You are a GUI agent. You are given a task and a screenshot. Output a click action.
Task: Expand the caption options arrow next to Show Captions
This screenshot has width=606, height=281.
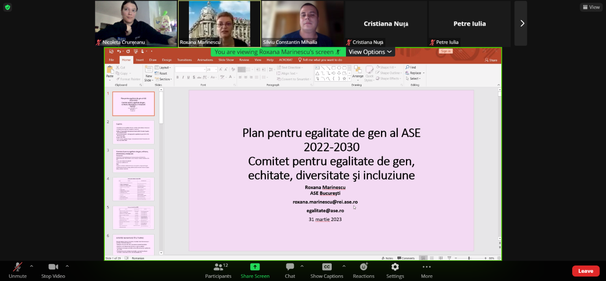pos(344,266)
